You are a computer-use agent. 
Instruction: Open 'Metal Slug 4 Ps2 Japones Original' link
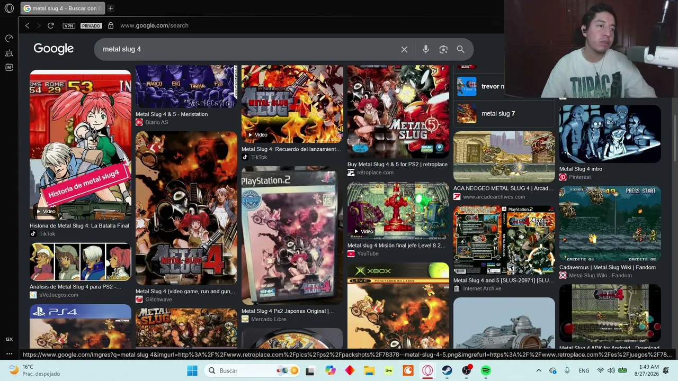click(x=288, y=311)
